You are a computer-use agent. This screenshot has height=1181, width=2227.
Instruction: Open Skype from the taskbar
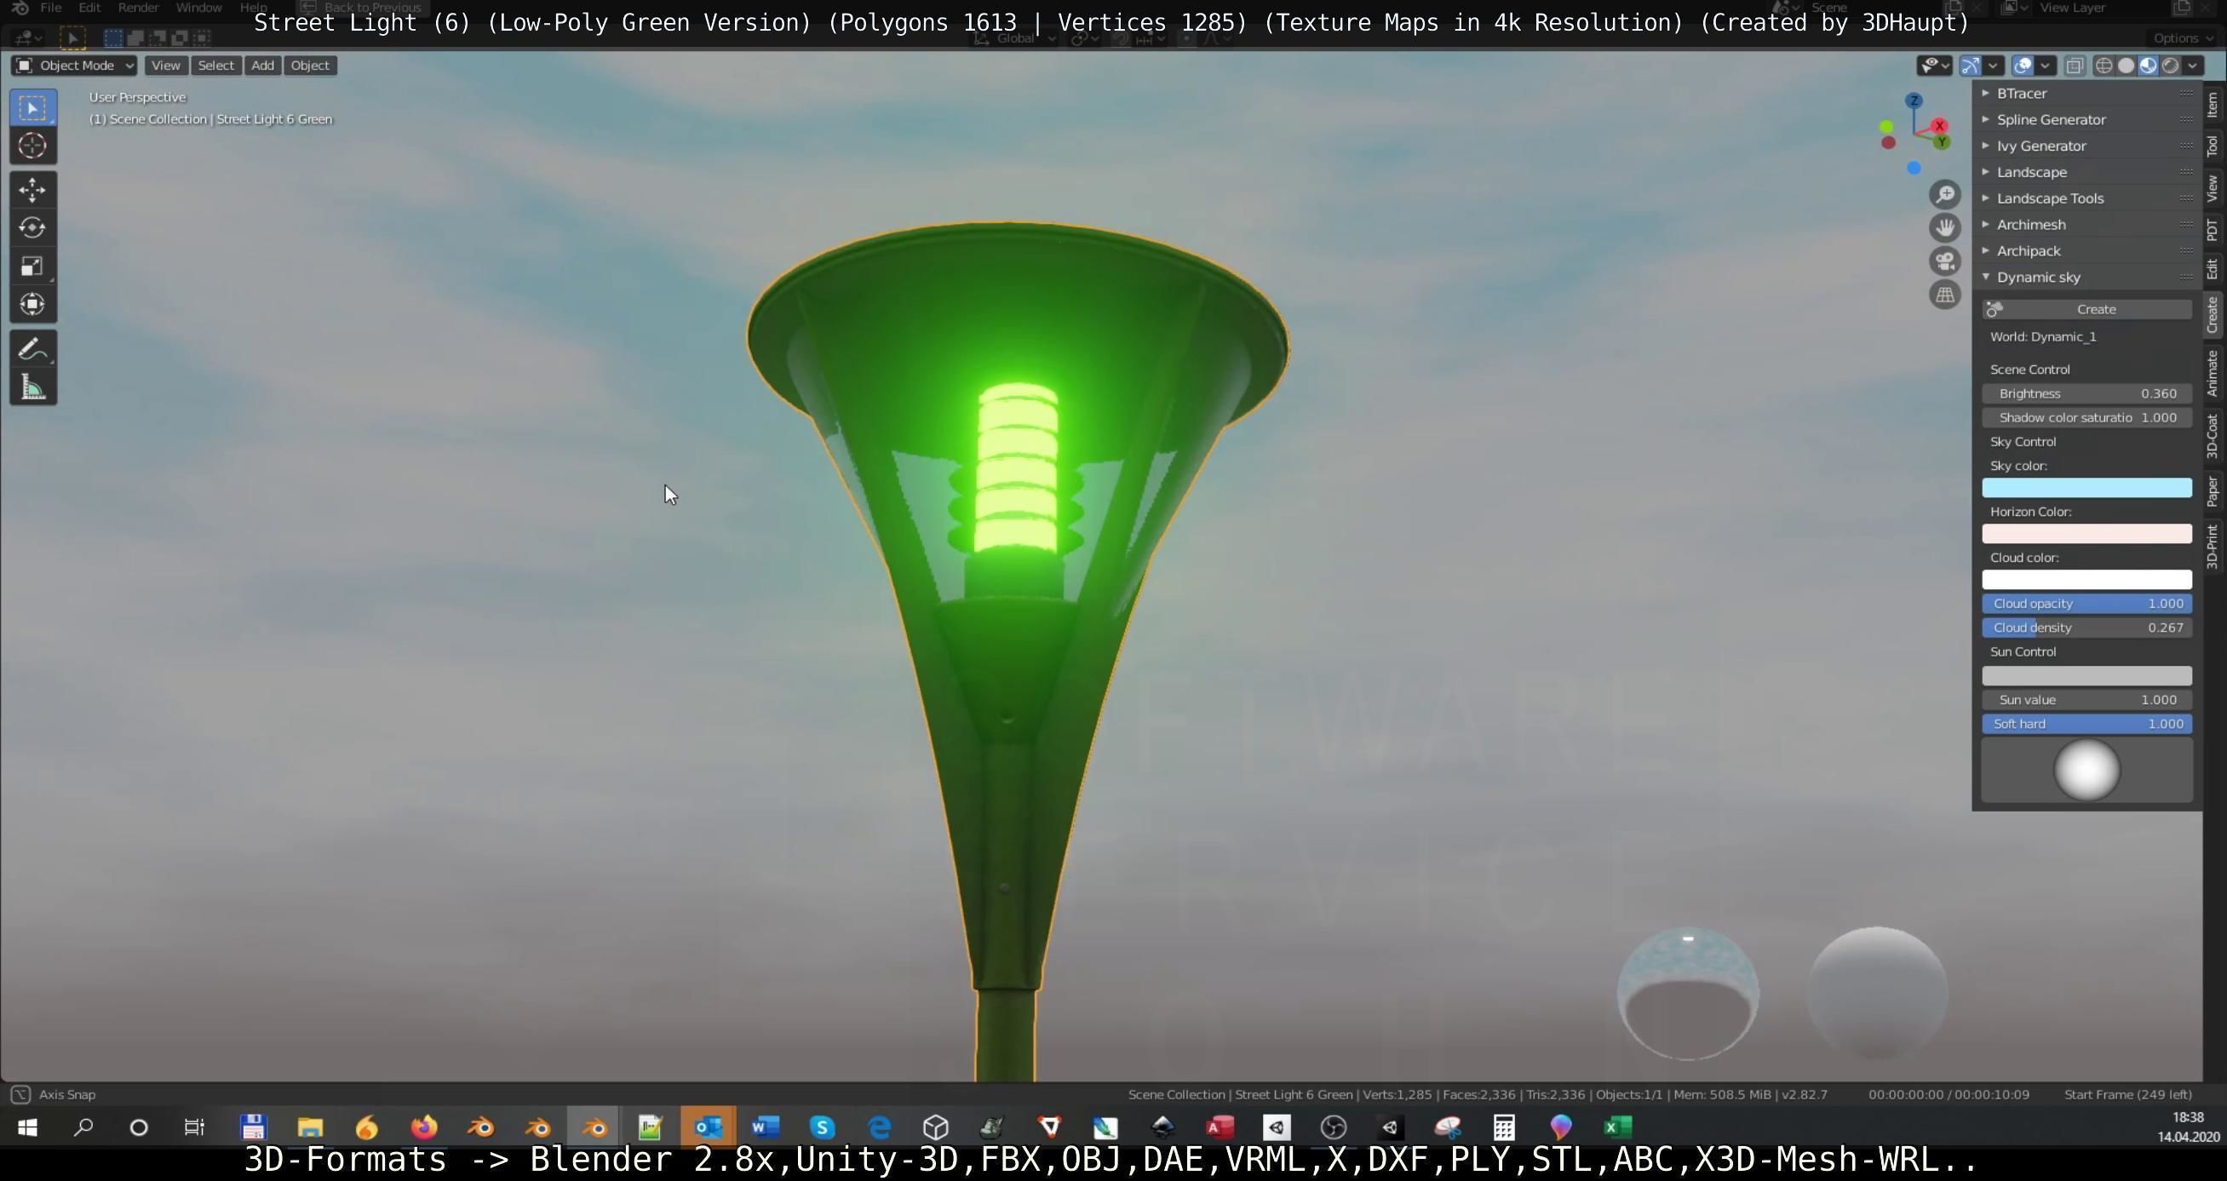822,1127
